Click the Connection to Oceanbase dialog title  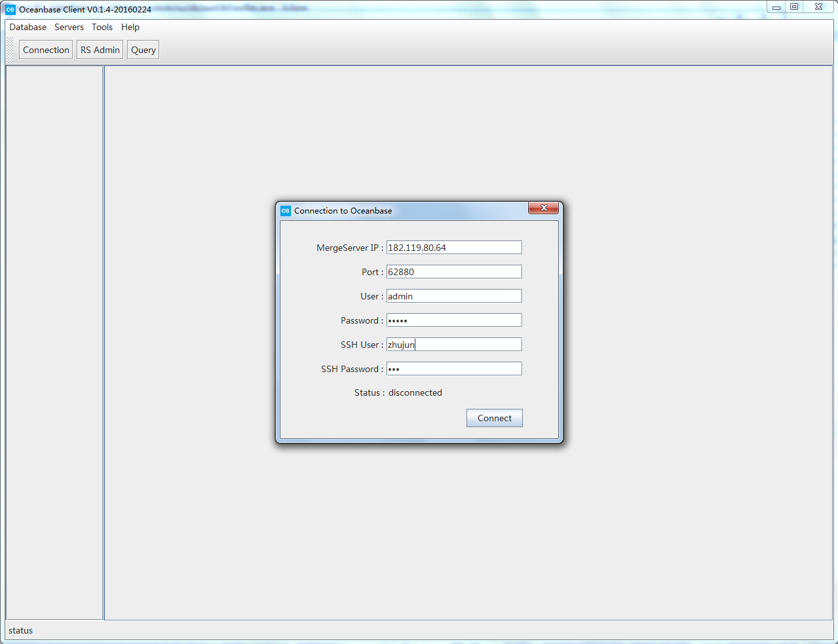343,211
